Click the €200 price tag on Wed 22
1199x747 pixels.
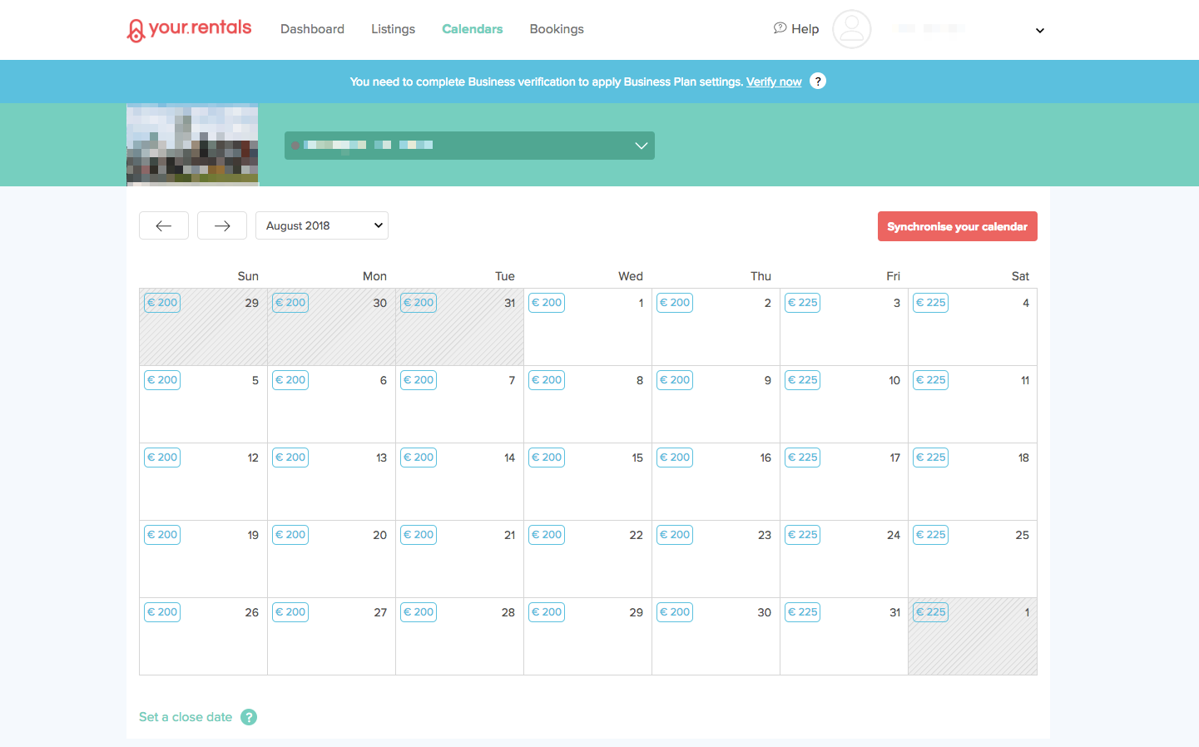pos(547,535)
